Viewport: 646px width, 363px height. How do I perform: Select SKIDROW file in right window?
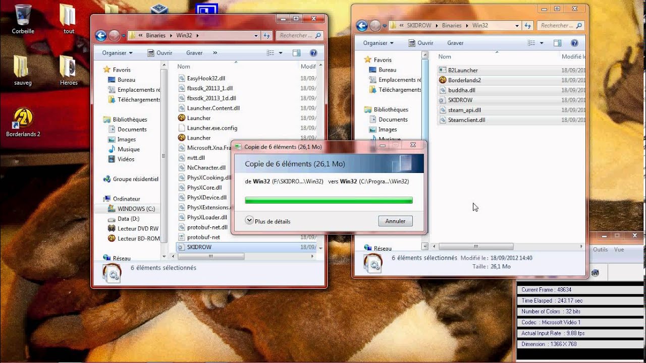(460, 100)
